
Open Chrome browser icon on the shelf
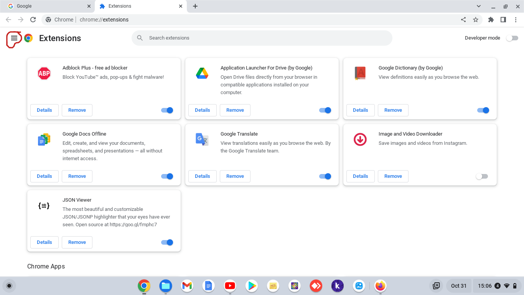(144, 286)
